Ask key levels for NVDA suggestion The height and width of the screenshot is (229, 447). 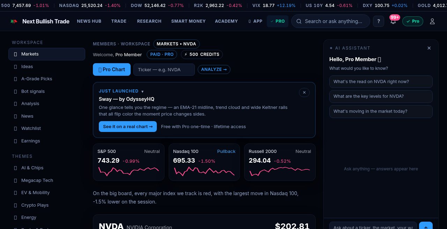tap(381, 96)
